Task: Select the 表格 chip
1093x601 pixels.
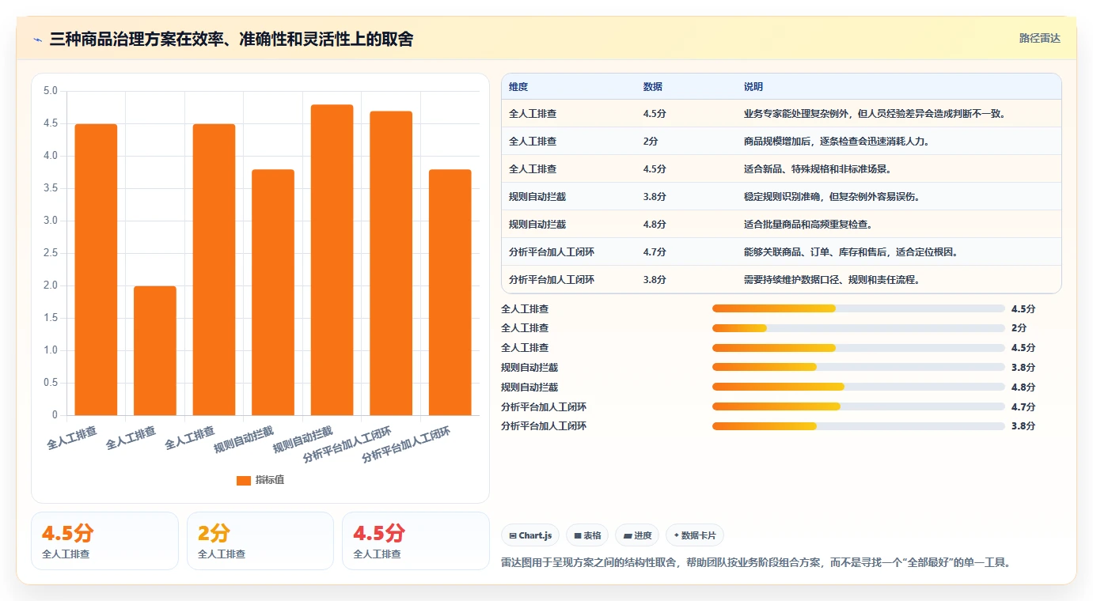Action: (587, 535)
